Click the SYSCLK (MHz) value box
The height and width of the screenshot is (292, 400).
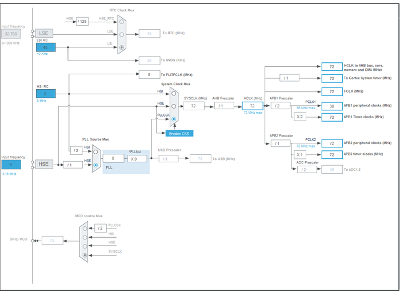pos(194,106)
